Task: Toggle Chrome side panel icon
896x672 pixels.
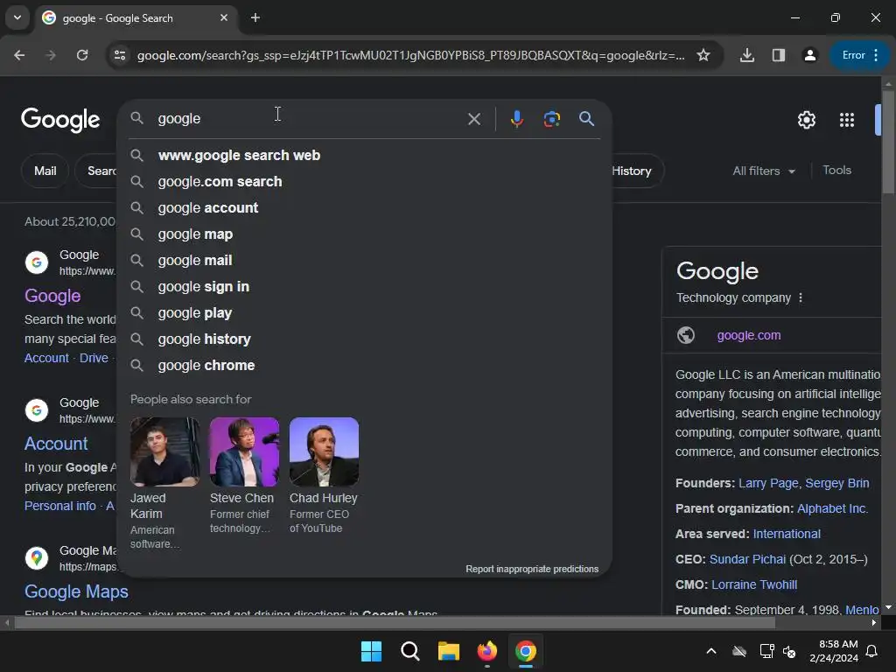Action: 778,55
